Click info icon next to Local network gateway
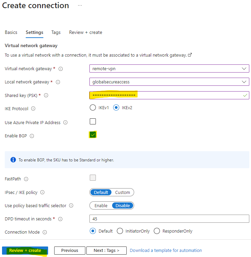 point(58,82)
